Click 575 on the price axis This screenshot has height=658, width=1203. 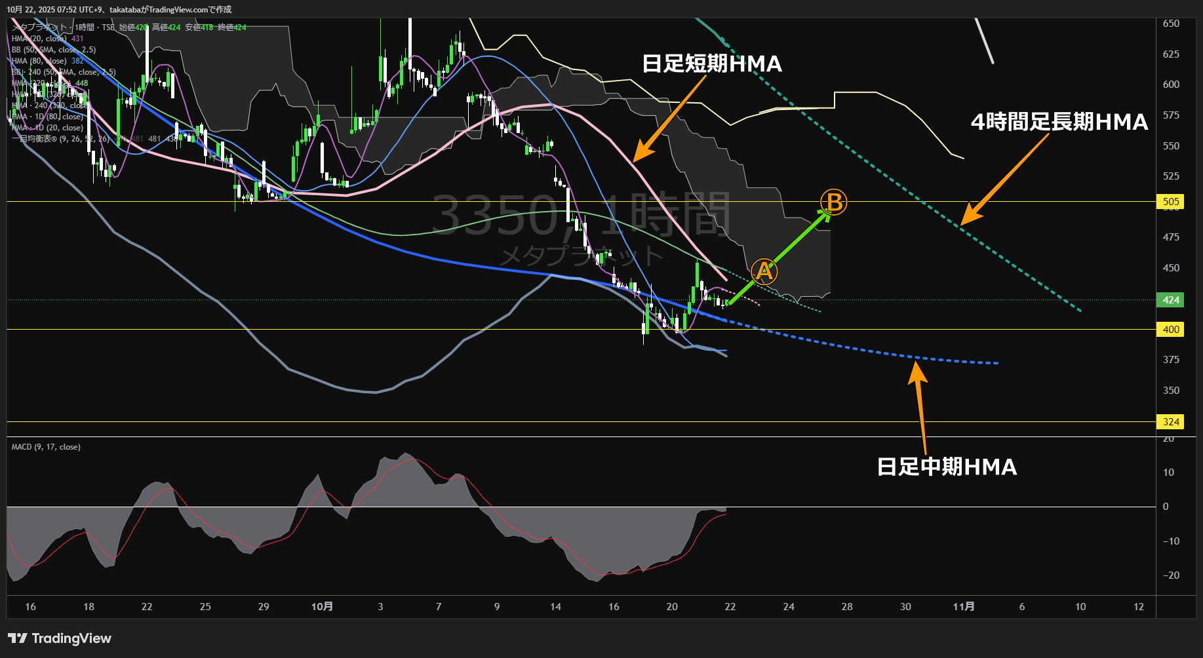click(x=1171, y=115)
